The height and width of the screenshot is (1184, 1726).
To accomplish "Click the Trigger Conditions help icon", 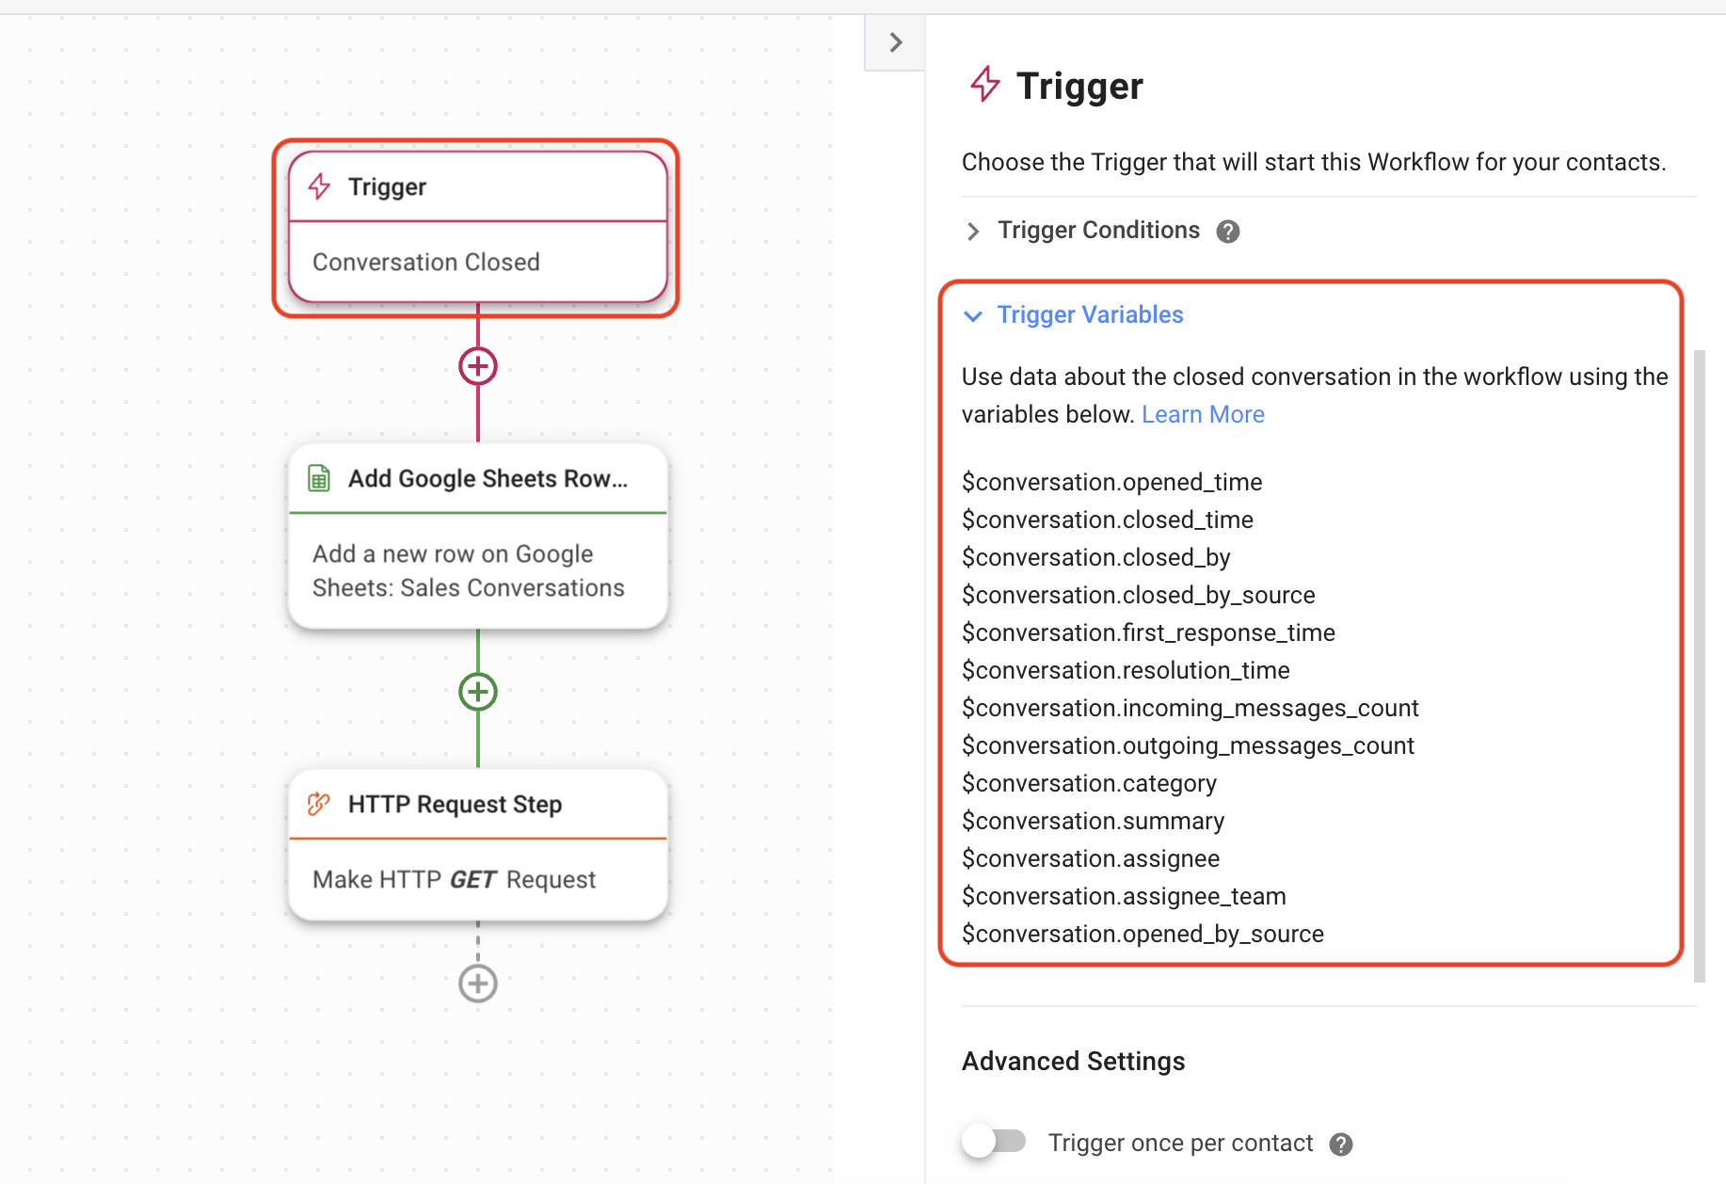I will pyautogui.click(x=1228, y=232).
